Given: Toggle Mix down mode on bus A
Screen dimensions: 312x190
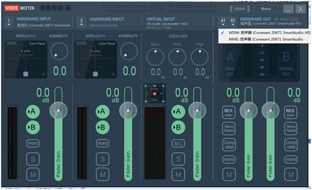Looking at the screenshot, I should [x=229, y=113].
